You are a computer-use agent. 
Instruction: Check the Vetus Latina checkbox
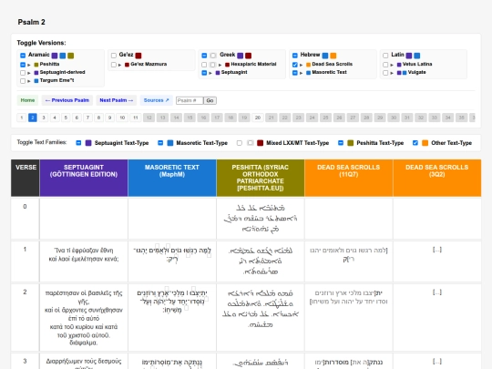(x=385, y=65)
